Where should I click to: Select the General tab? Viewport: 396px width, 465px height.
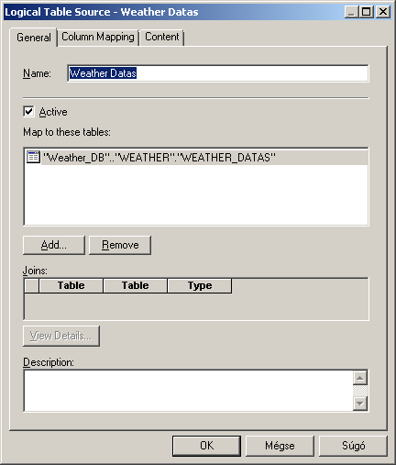click(x=34, y=38)
